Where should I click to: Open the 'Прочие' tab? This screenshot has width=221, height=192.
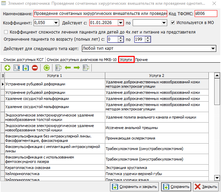pyautogui.click(x=141, y=60)
